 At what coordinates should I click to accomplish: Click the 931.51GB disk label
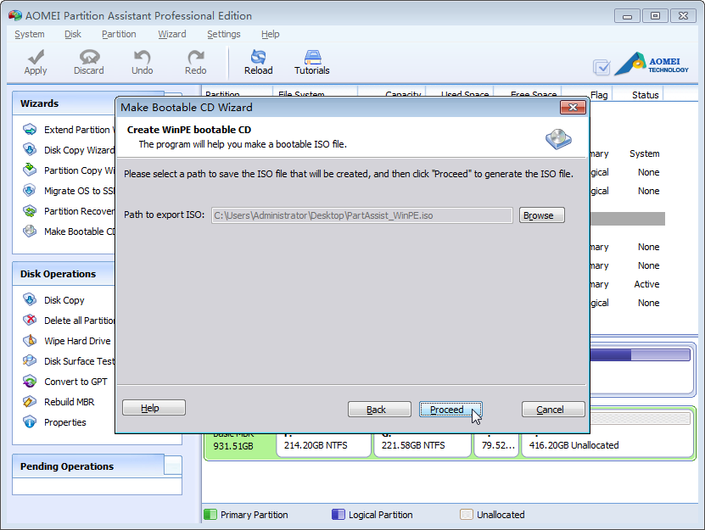coord(233,446)
